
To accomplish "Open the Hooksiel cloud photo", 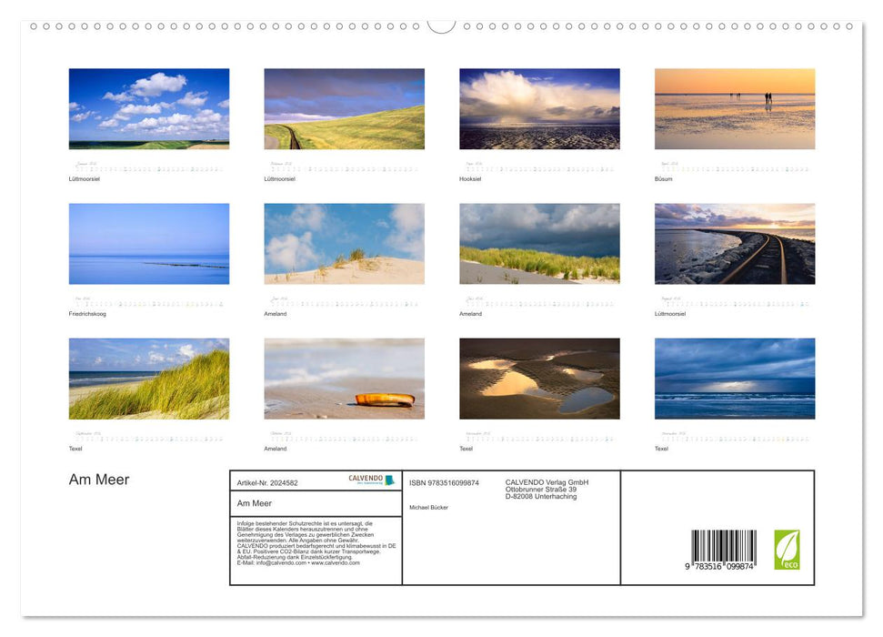I will (x=540, y=108).
